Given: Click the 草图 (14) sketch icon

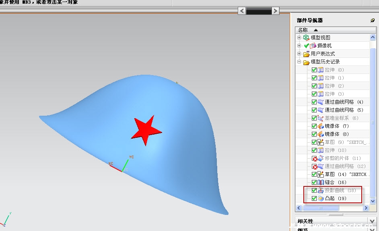Looking at the screenshot, I should (321, 174).
